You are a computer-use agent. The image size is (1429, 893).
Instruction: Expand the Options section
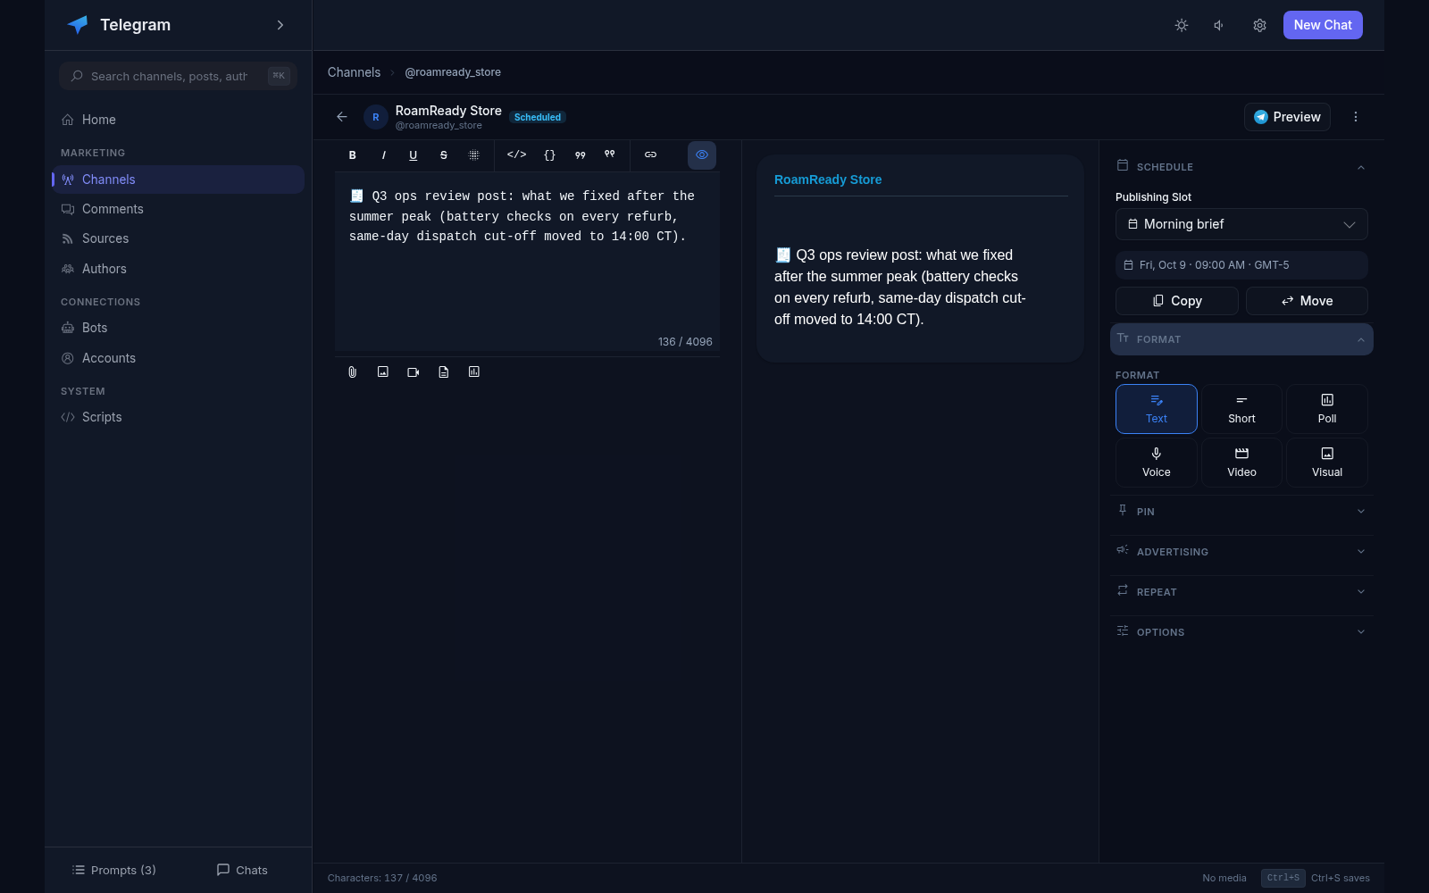click(x=1241, y=632)
